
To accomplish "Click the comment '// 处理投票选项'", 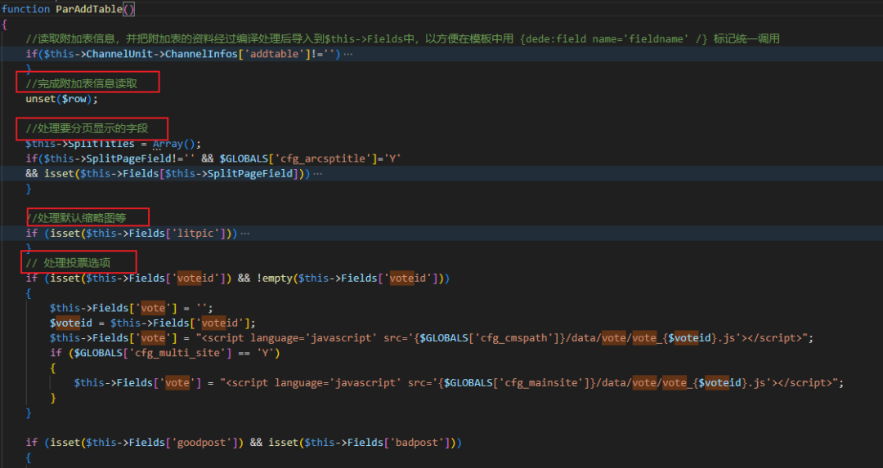I will [x=68, y=263].
